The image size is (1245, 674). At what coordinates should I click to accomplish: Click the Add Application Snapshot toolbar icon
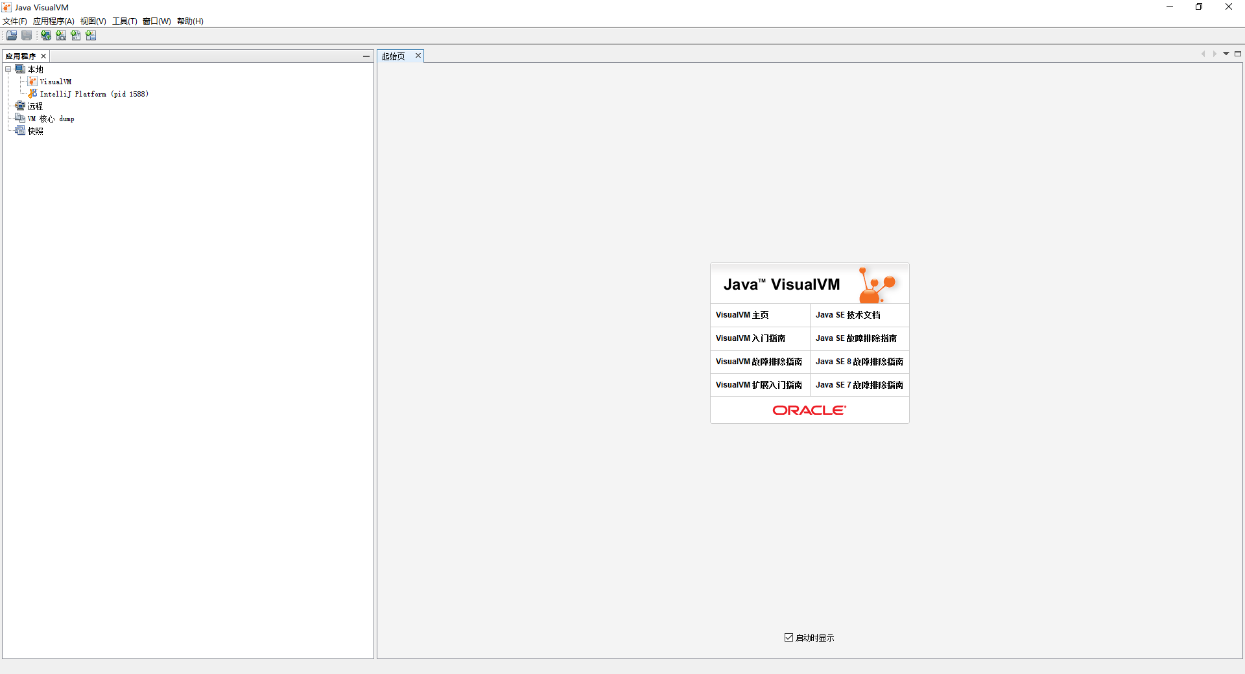(91, 36)
